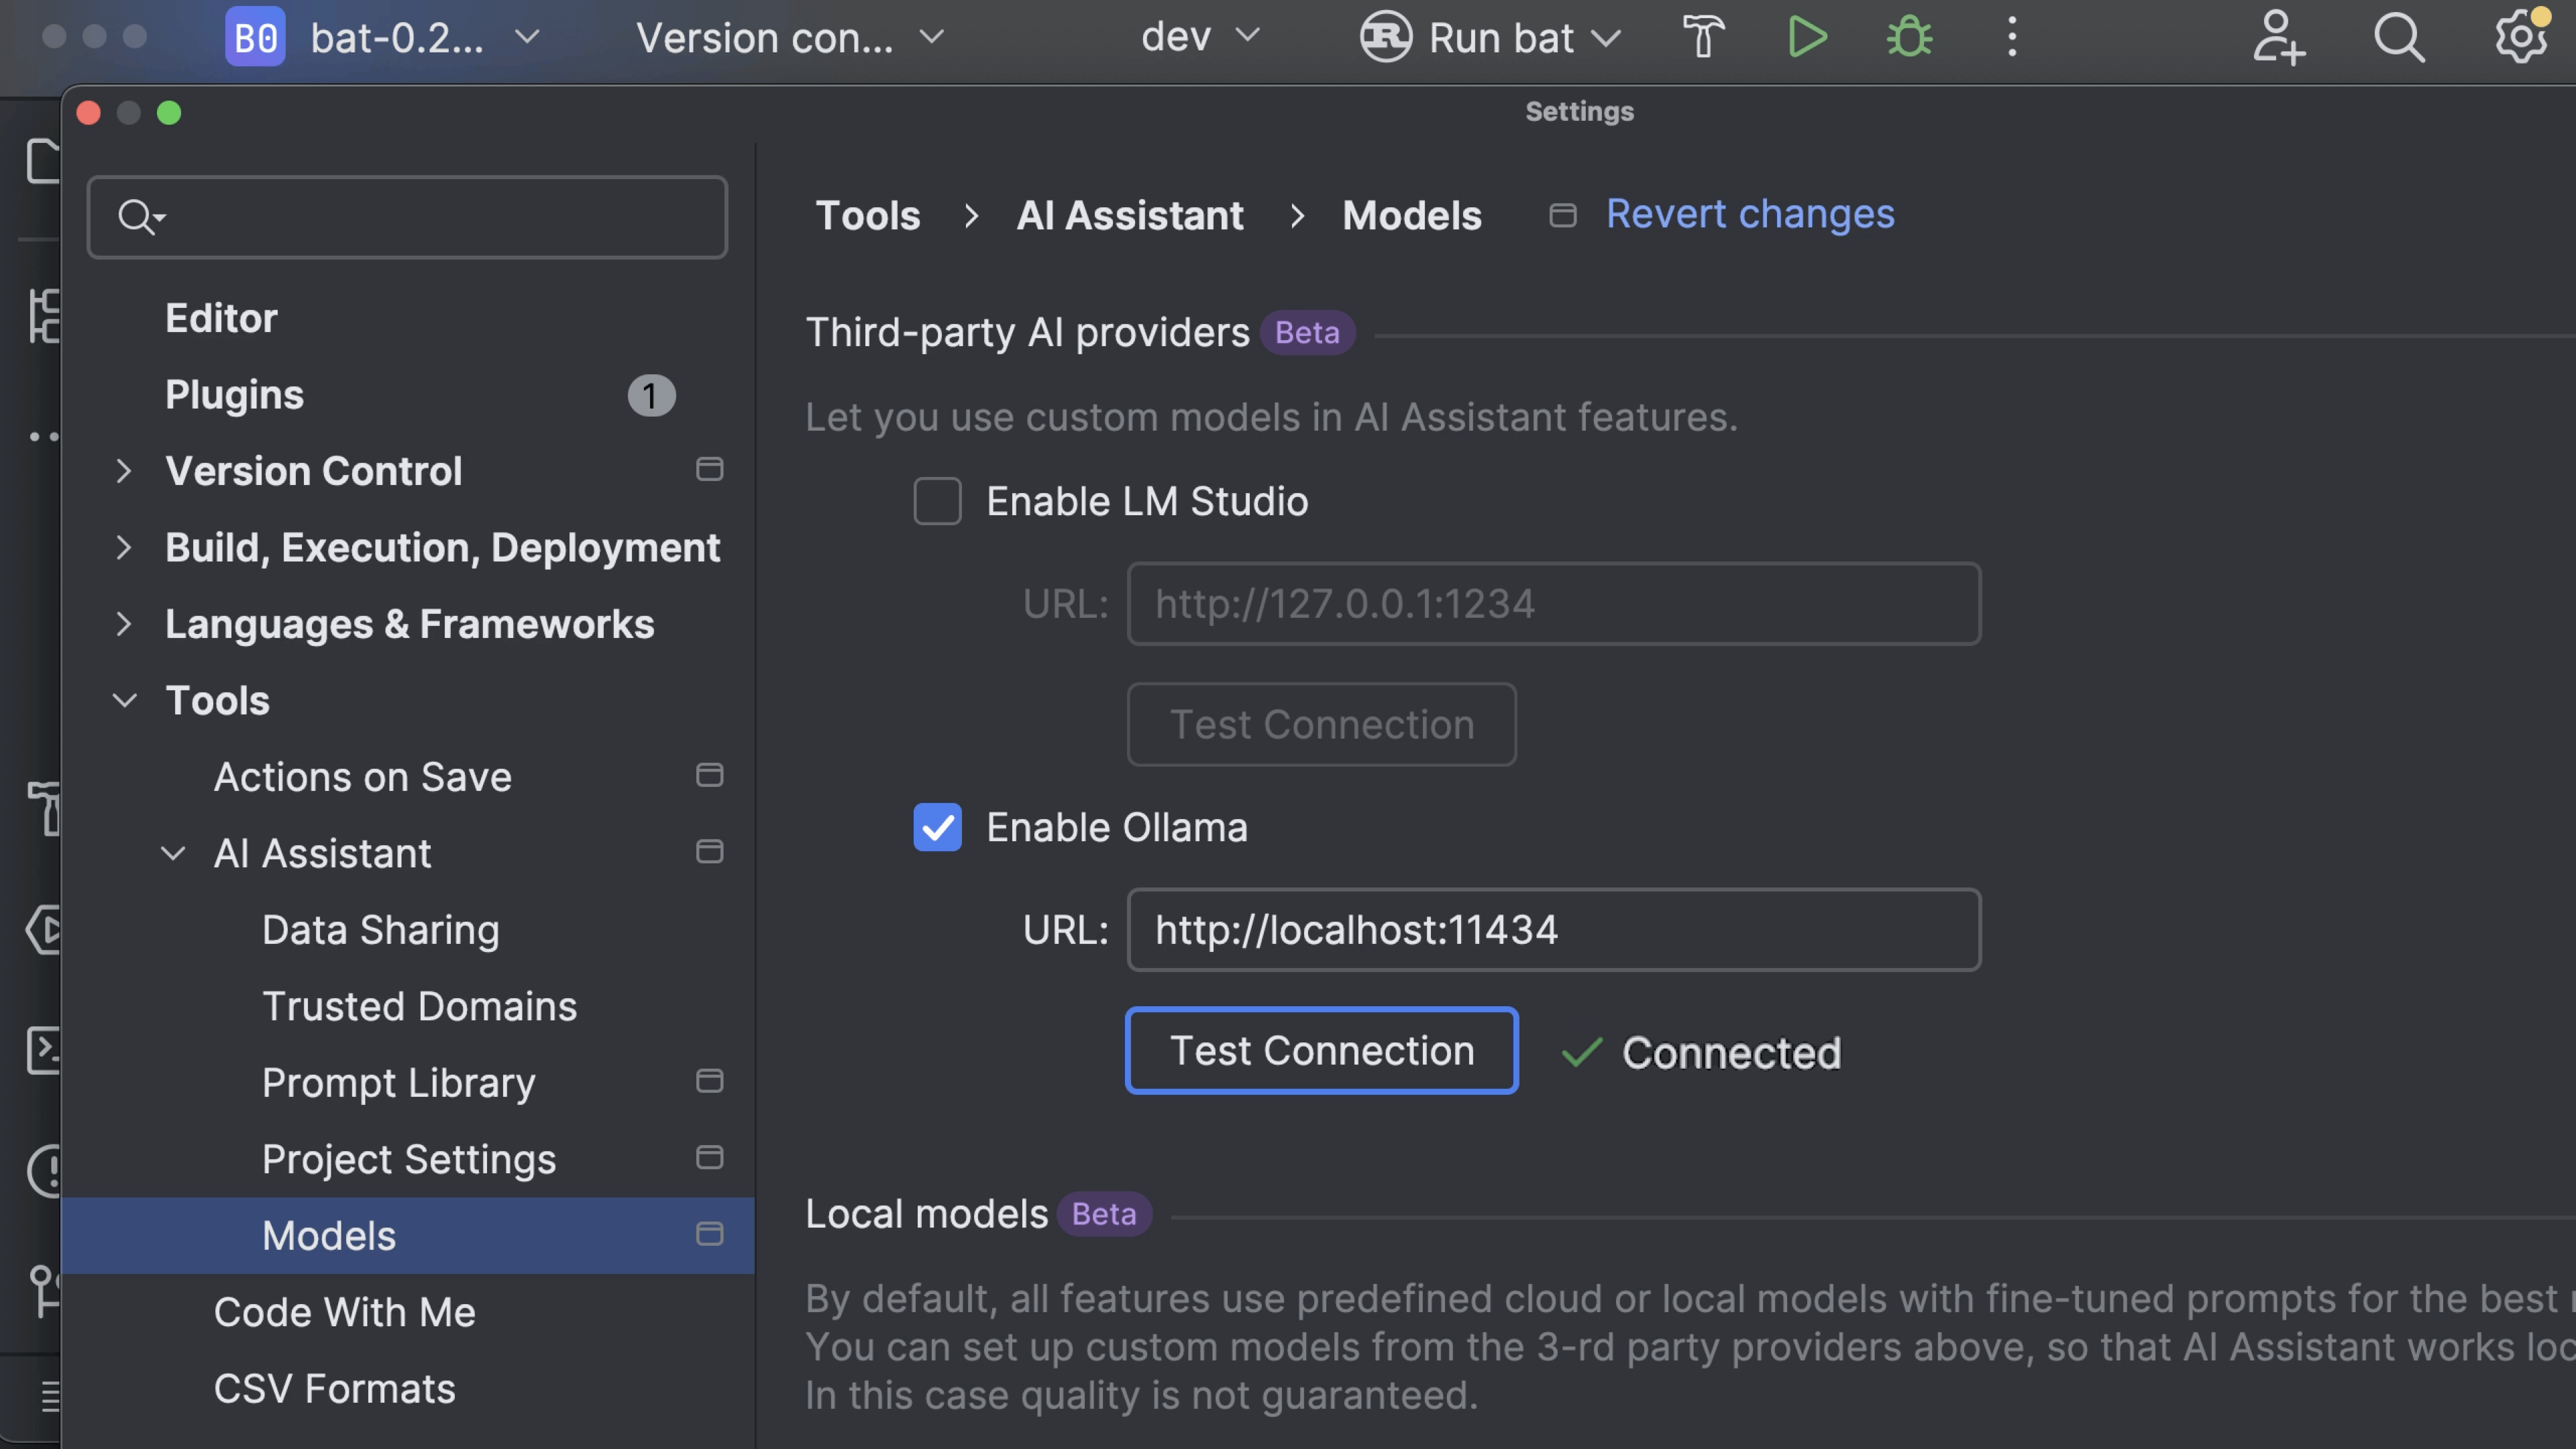Open the IDE settings gear icon
The height and width of the screenshot is (1449, 2576).
2519,38
